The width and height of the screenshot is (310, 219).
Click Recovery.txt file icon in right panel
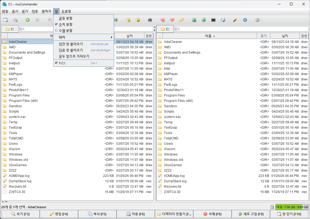[x=160, y=186]
